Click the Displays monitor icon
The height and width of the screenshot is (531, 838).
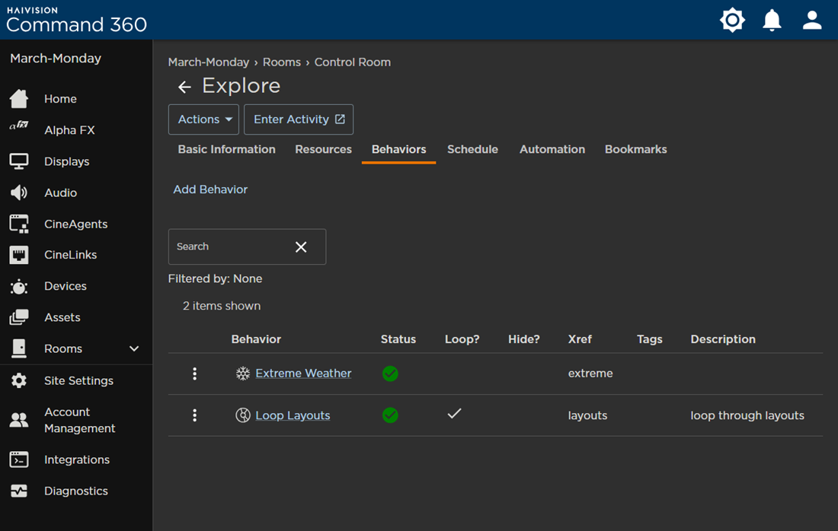pos(19,161)
